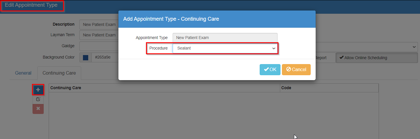Switch to the General tab

[23, 73]
